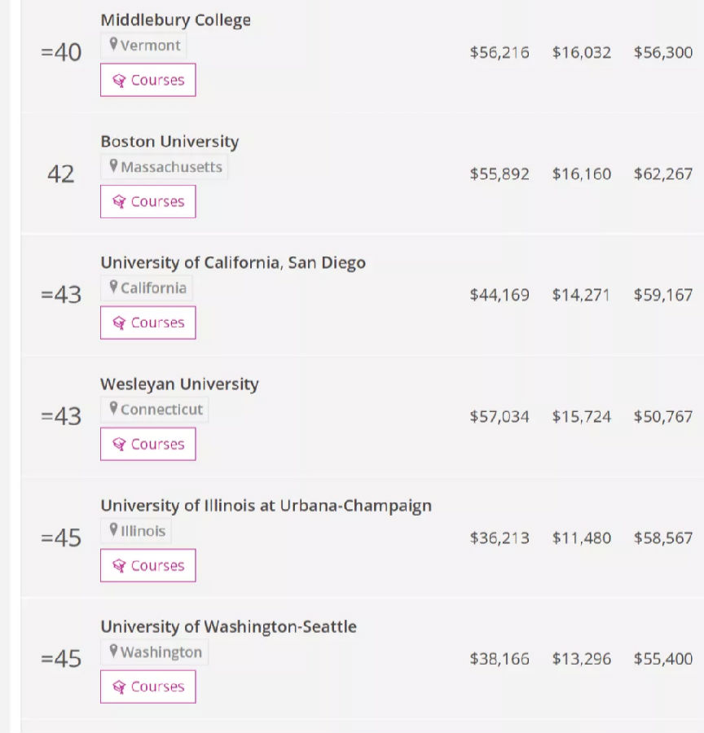Go to University of California, San Diego
This screenshot has width=704, height=733.
[233, 263]
